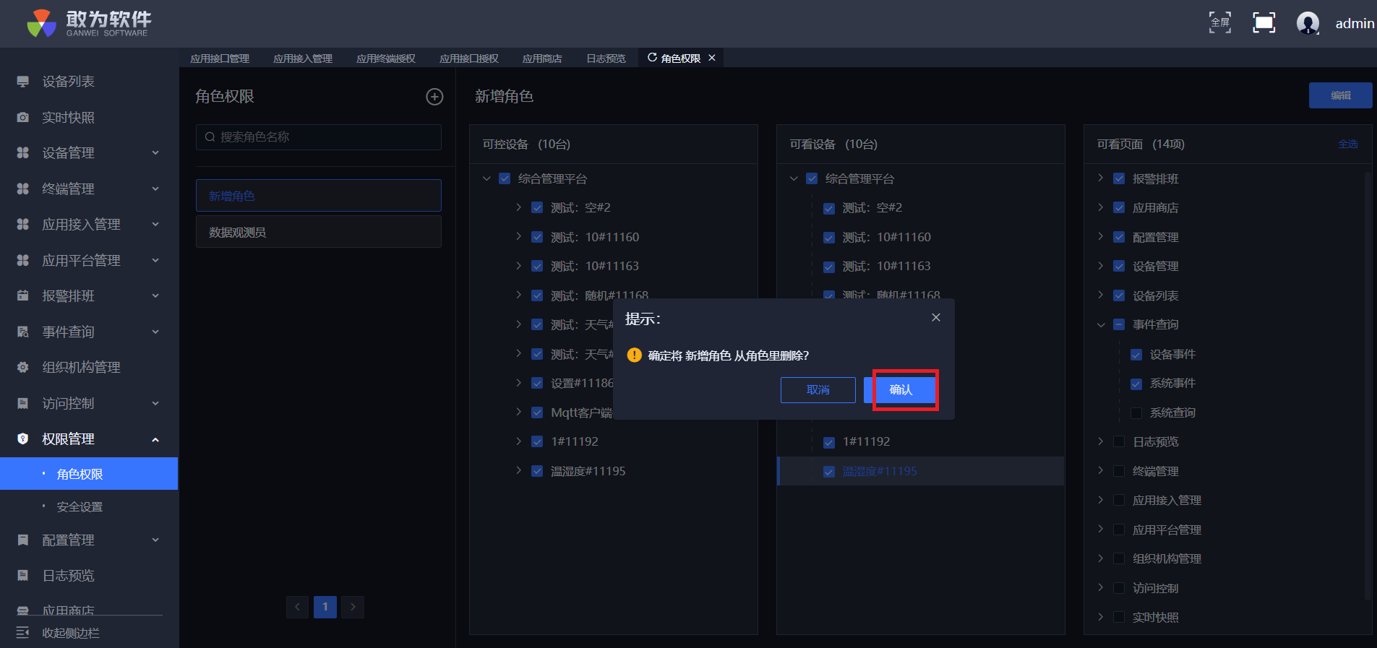Click the 权限管理 shield icon
1377x648 pixels.
[23, 439]
